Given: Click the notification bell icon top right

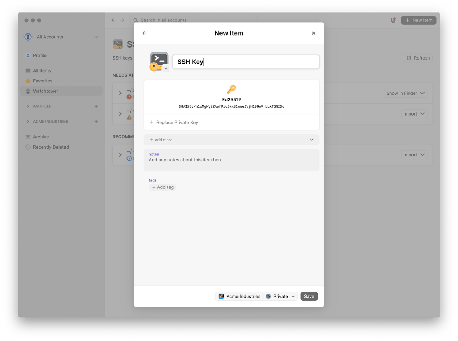Looking at the screenshot, I should click(x=393, y=20).
